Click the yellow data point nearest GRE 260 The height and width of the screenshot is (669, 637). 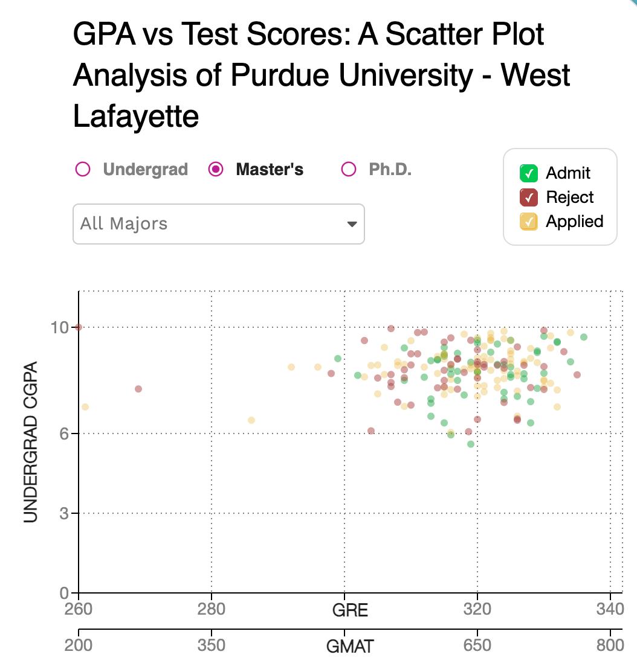point(85,407)
